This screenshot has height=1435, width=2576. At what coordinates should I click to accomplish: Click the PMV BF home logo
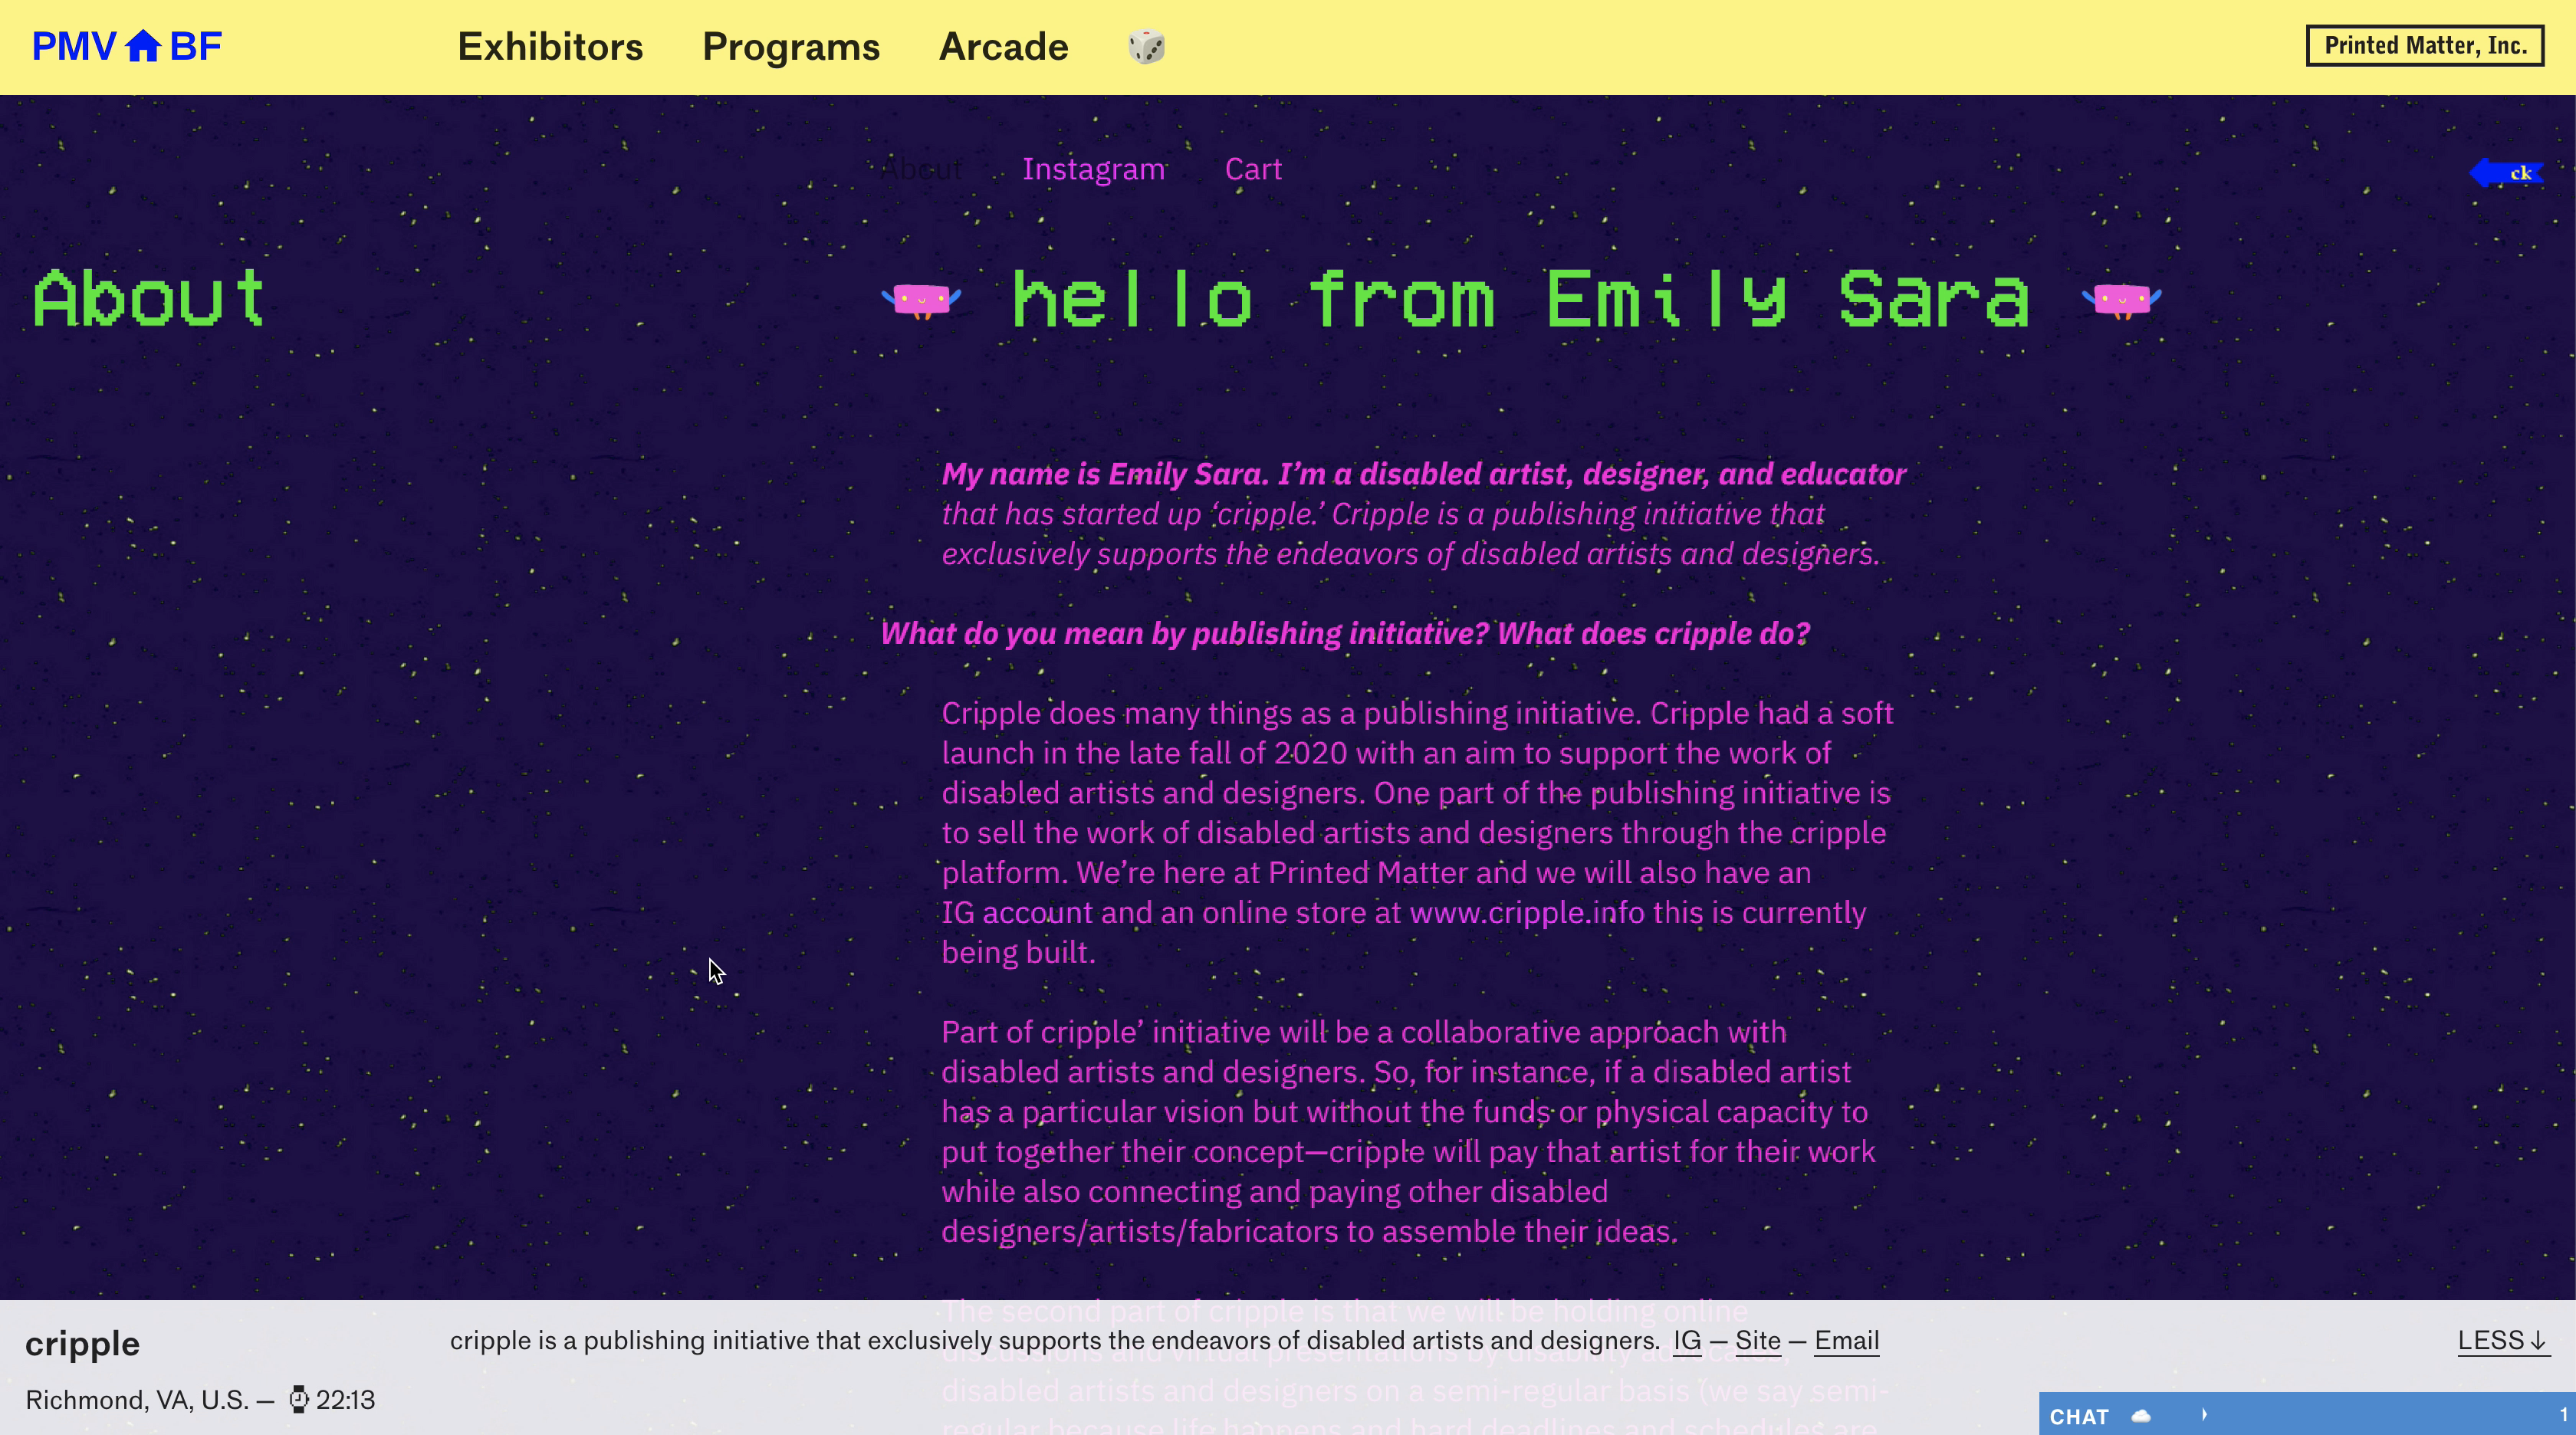tap(127, 46)
